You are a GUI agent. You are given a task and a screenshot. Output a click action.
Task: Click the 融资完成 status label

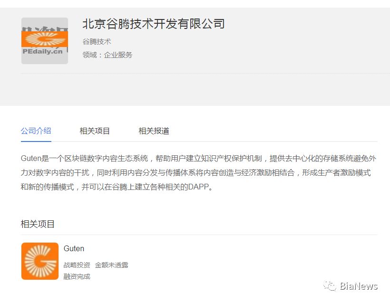tap(77, 276)
